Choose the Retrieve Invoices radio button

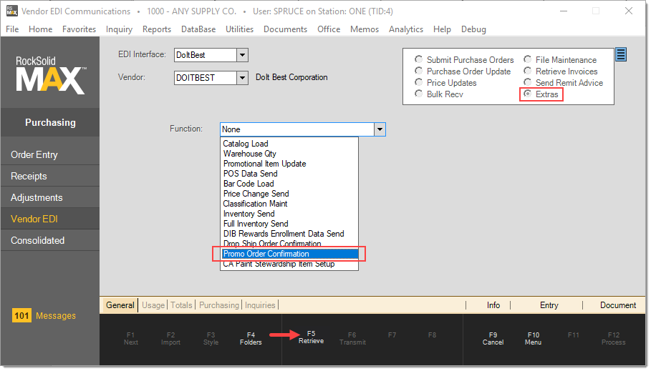pos(529,71)
